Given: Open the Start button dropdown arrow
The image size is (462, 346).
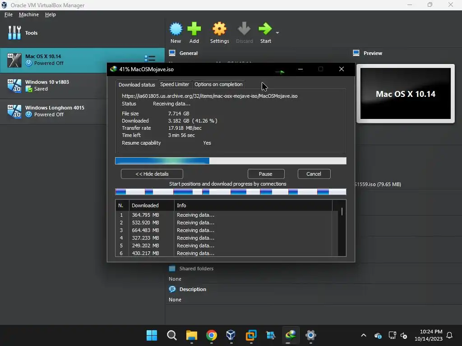Looking at the screenshot, I should point(277,32).
